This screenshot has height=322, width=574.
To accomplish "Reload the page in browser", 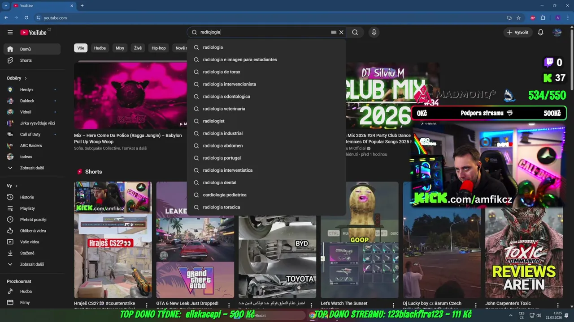I will tap(26, 18).
